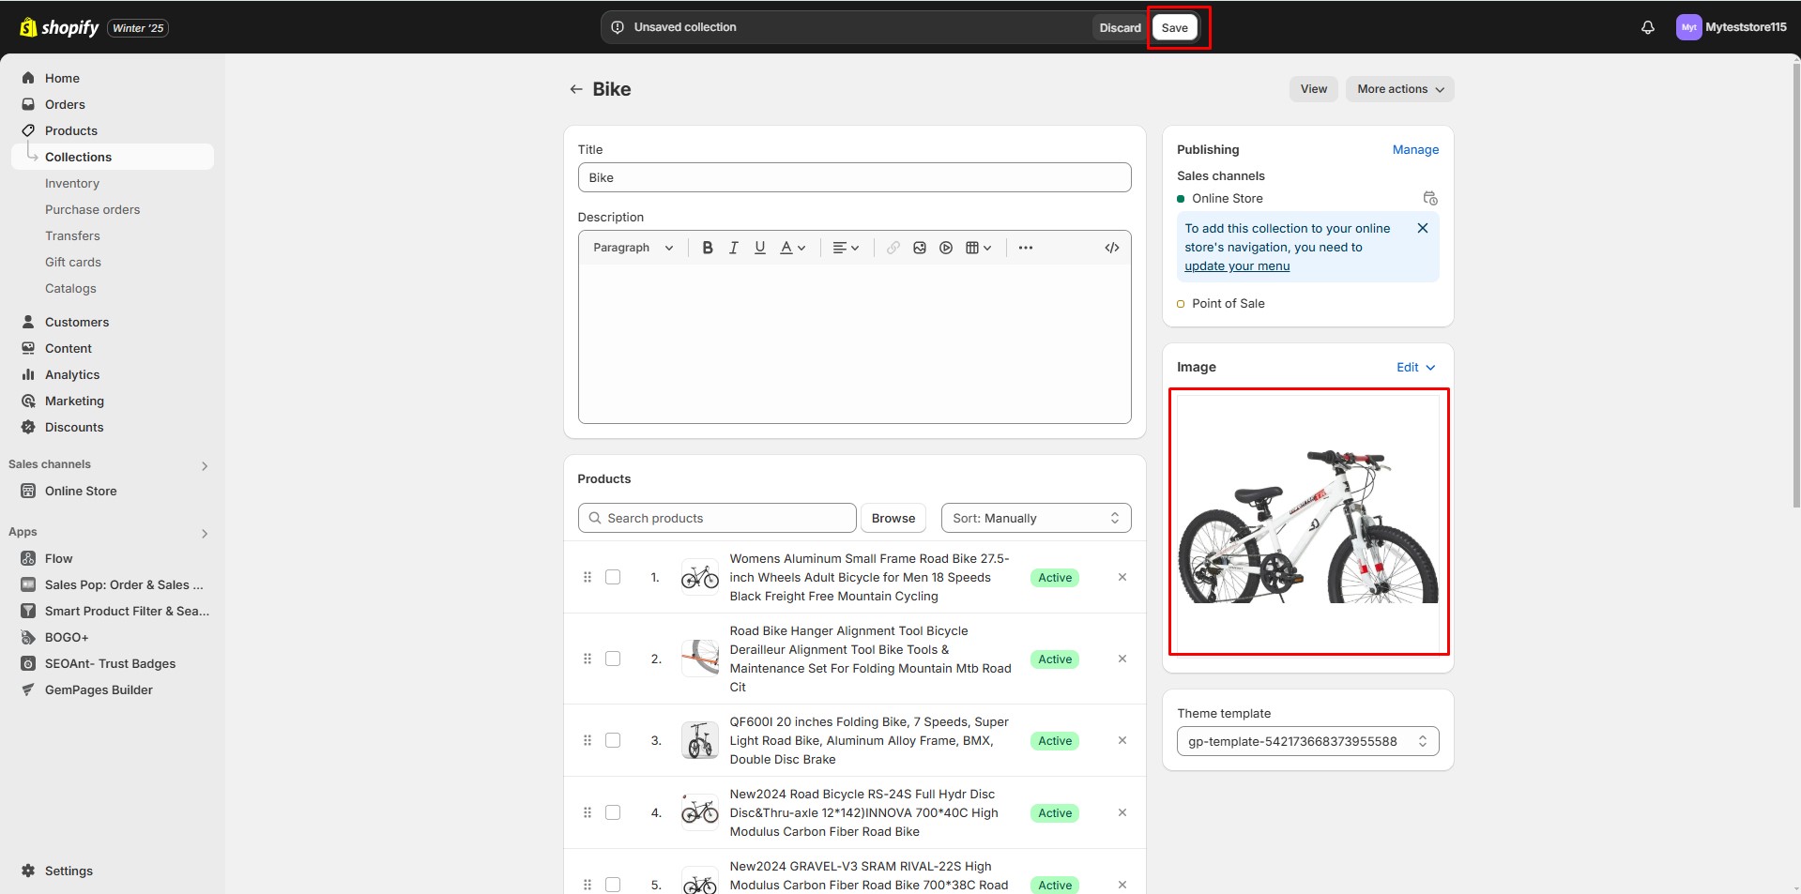This screenshot has height=894, width=1801.
Task: Toggle italic text formatting
Action: [x=734, y=248]
